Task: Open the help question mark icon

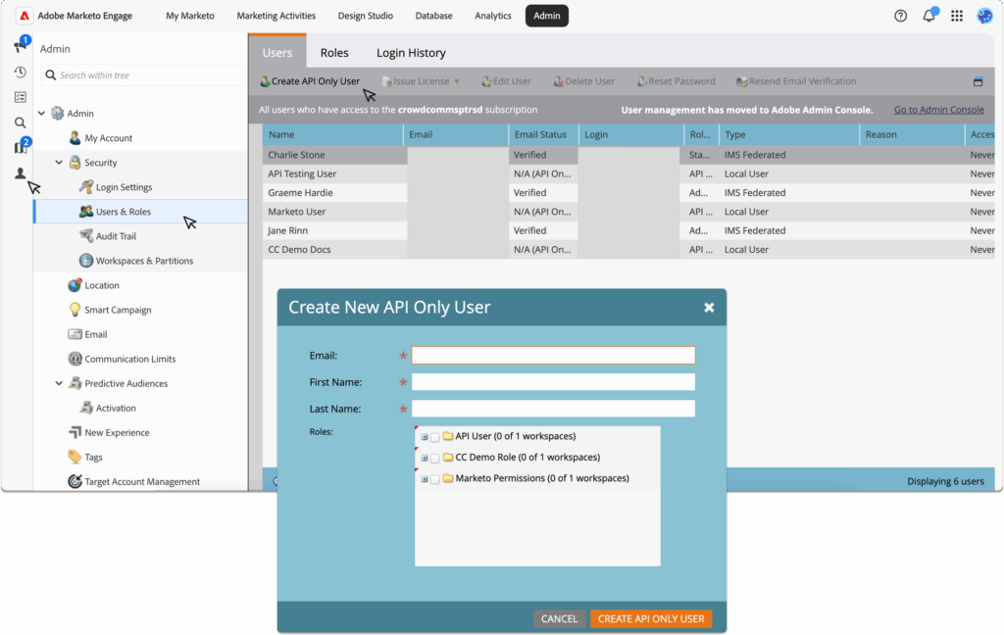Action: point(901,16)
